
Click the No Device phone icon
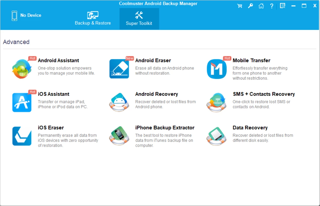tap(14, 16)
